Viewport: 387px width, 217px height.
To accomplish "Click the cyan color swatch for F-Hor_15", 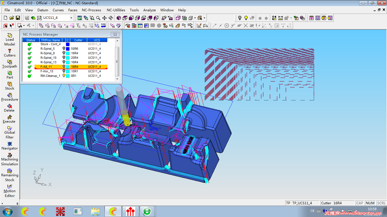I will (68, 71).
